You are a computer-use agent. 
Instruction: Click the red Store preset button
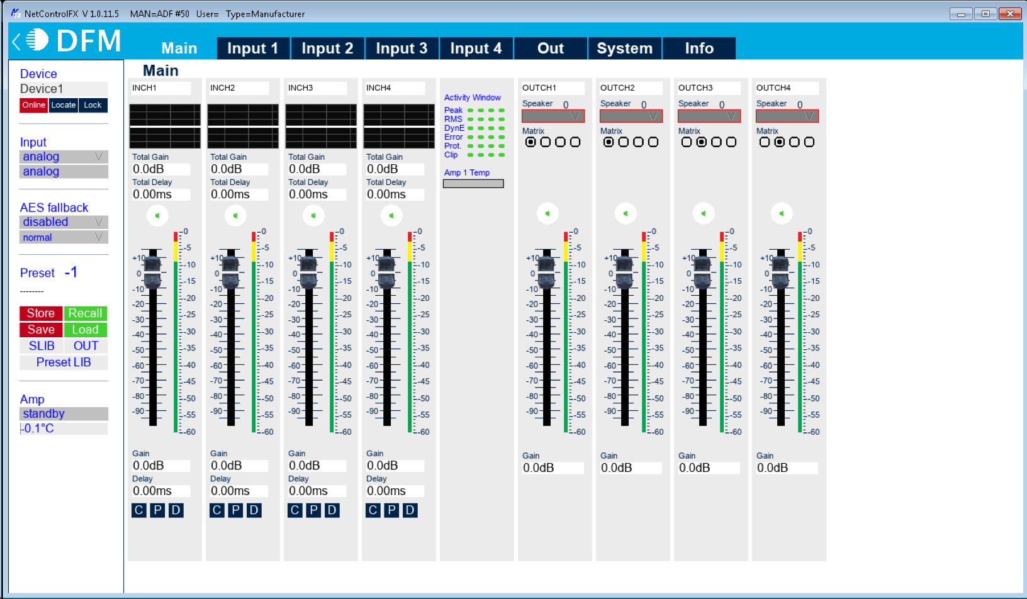coord(41,313)
